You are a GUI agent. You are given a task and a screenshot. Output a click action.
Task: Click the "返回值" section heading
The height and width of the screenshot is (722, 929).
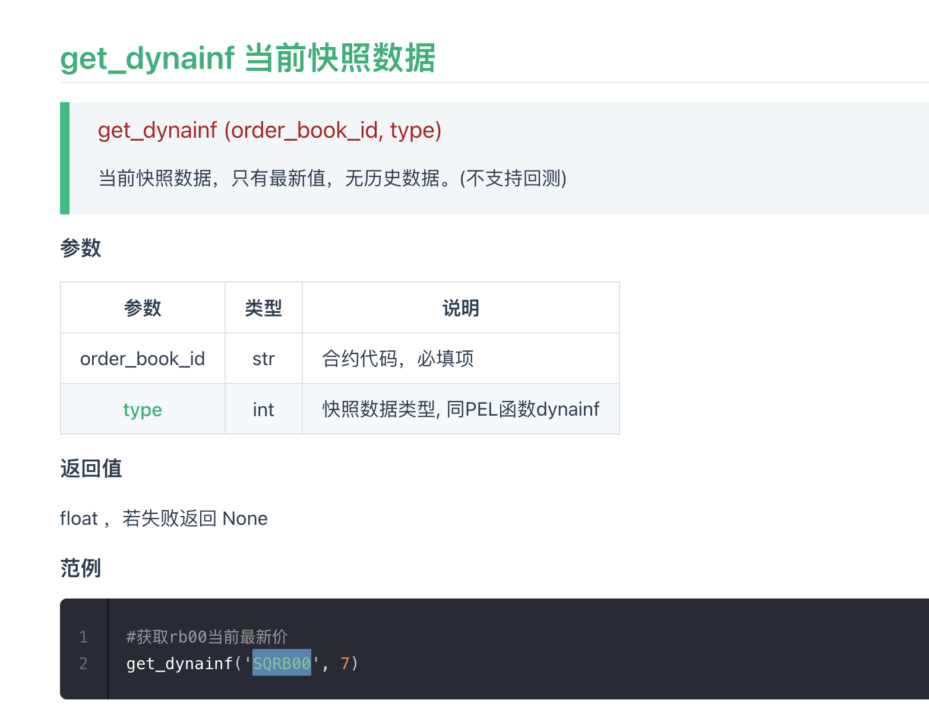91,468
